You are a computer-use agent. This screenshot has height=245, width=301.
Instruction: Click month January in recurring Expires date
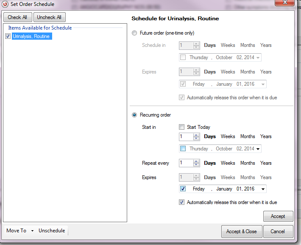coord(224,189)
